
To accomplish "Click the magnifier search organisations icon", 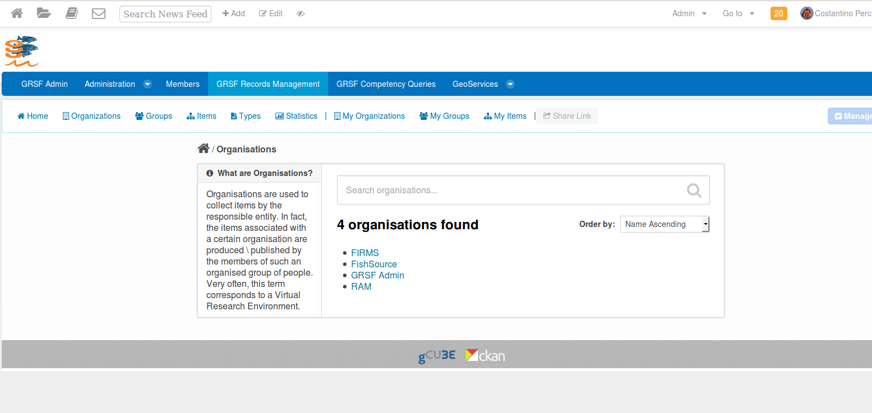I will point(694,191).
